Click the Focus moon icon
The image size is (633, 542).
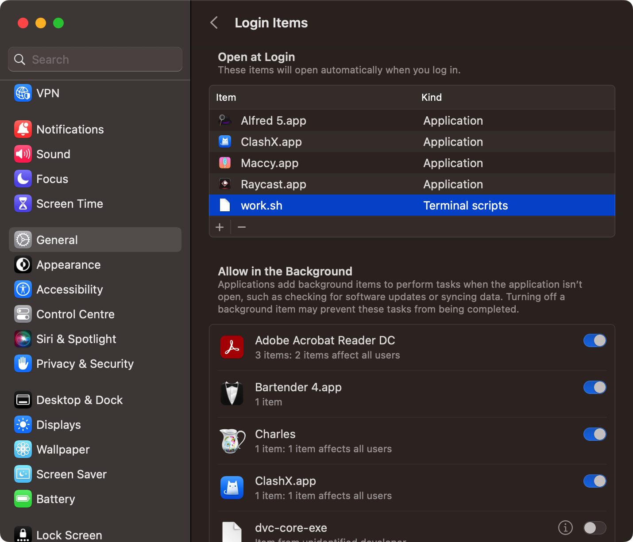pyautogui.click(x=23, y=179)
